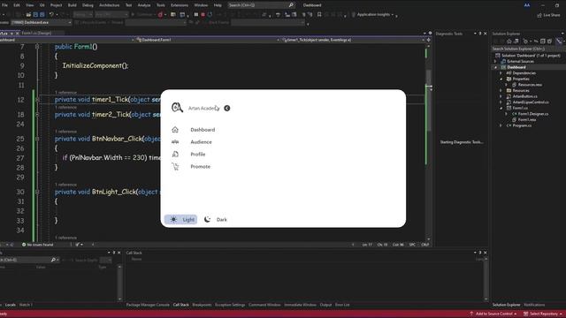Click the Artan Academy logo icon

(x=177, y=108)
